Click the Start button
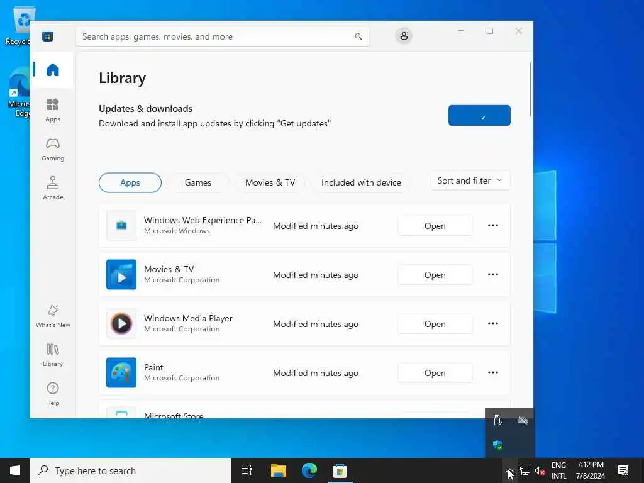The width and height of the screenshot is (644, 483). (15, 470)
